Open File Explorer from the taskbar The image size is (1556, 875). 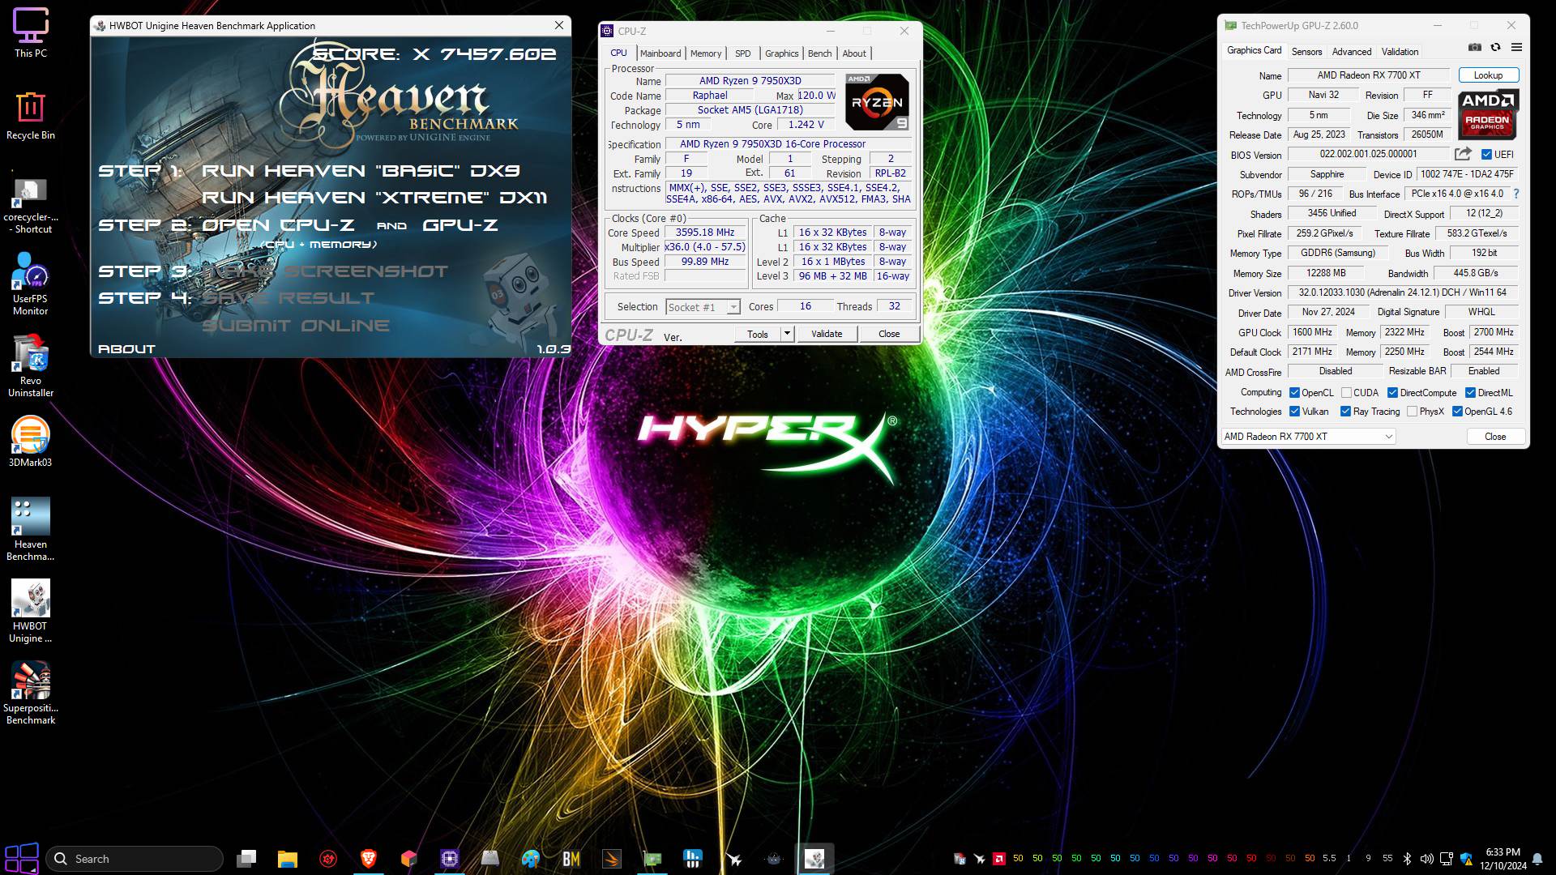tap(287, 859)
